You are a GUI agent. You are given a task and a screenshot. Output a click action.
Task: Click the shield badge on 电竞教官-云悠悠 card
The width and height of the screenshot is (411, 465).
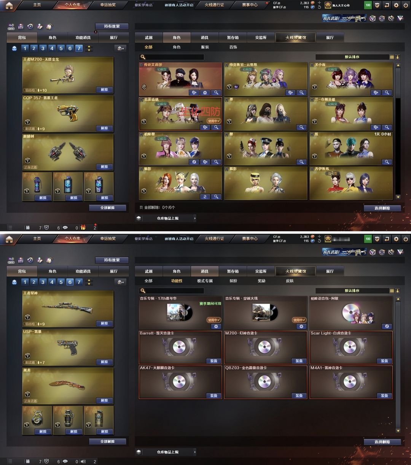(236, 87)
